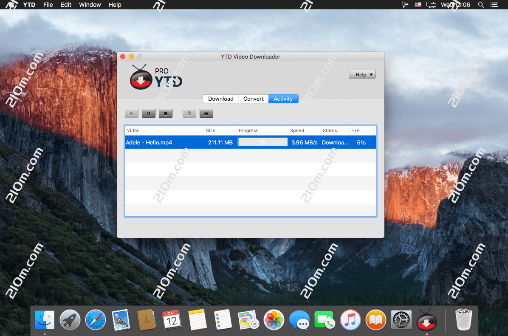Pause the download with the pause button
The height and width of the screenshot is (336, 508).
[x=149, y=113]
